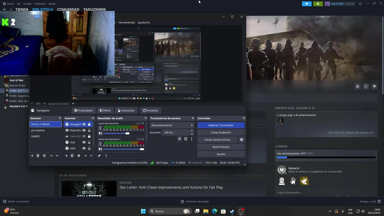Open game manage gear on Steam page
The image size is (384, 216).
(x=358, y=86)
